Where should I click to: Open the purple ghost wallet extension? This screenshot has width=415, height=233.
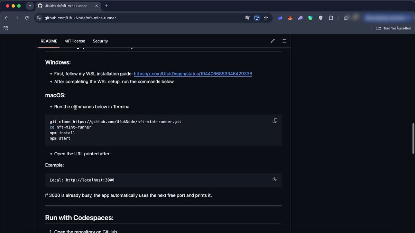(300, 18)
